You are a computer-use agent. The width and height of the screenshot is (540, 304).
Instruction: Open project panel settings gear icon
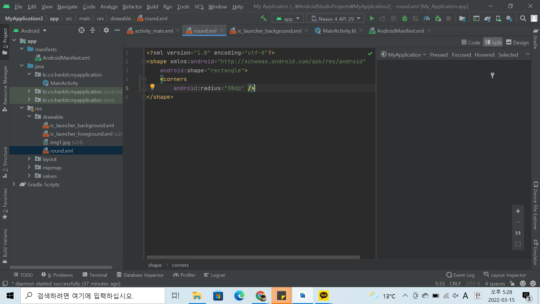tap(106, 30)
